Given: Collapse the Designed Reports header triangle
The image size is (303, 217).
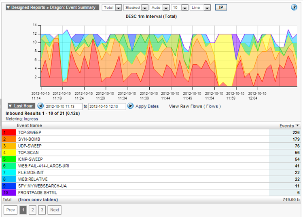Looking at the screenshot, I should [8, 7].
